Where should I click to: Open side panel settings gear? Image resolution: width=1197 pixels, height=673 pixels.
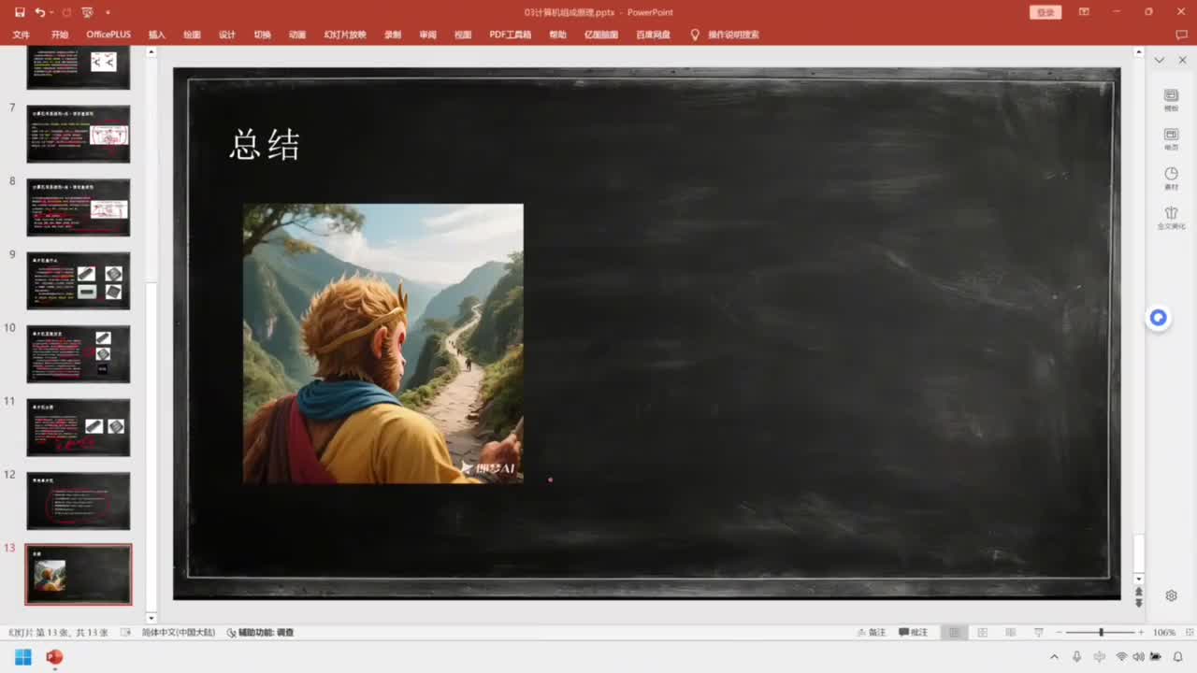click(1171, 595)
